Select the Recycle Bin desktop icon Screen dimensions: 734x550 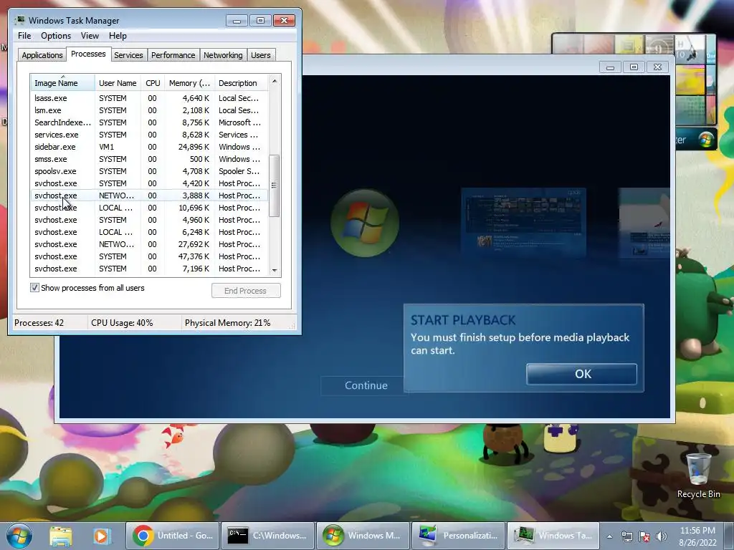(x=698, y=476)
